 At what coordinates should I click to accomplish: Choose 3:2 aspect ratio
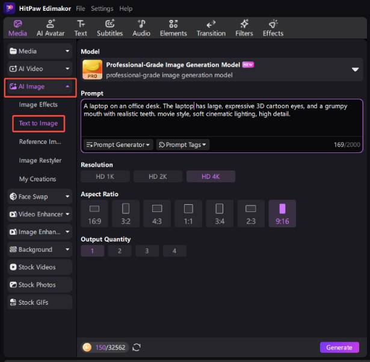[x=126, y=214]
